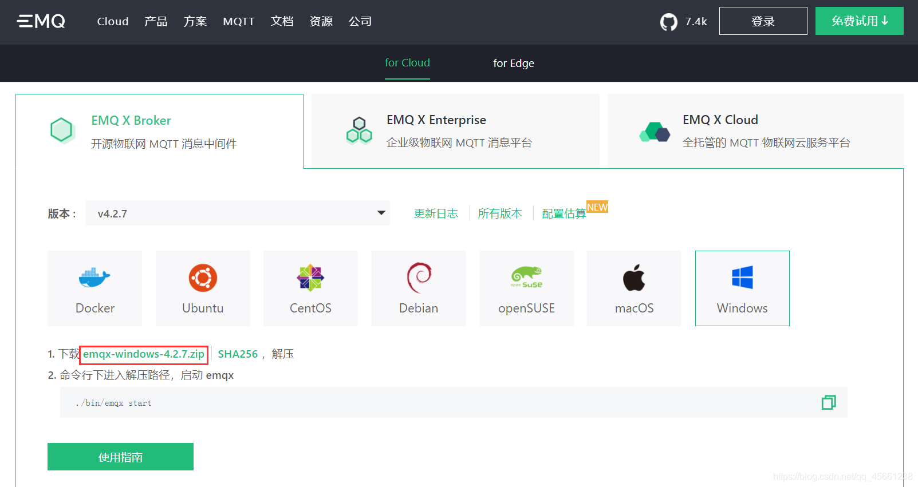This screenshot has height=487, width=918.
Task: Click the Ubuntu label text
Action: [x=203, y=308]
